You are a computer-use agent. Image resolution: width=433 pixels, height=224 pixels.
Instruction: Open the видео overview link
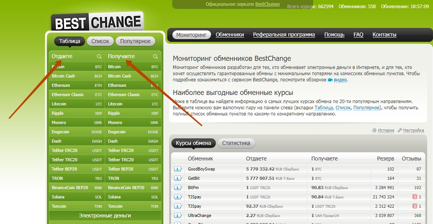tap(340, 80)
